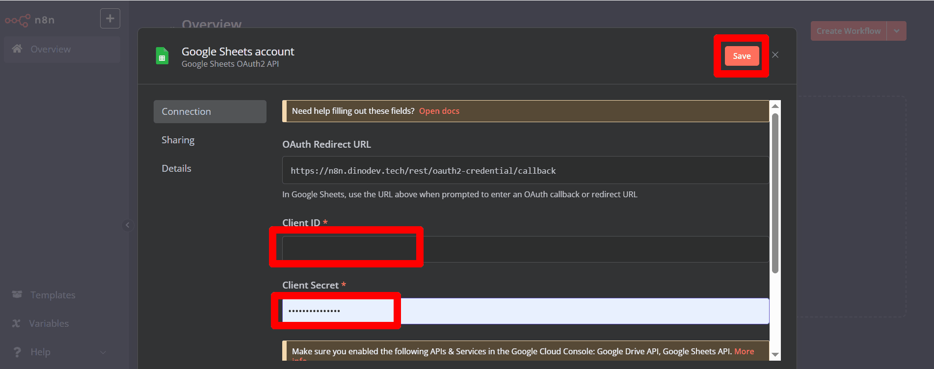This screenshot has width=934, height=369.
Task: Click the Overview page heading
Action: 212,24
